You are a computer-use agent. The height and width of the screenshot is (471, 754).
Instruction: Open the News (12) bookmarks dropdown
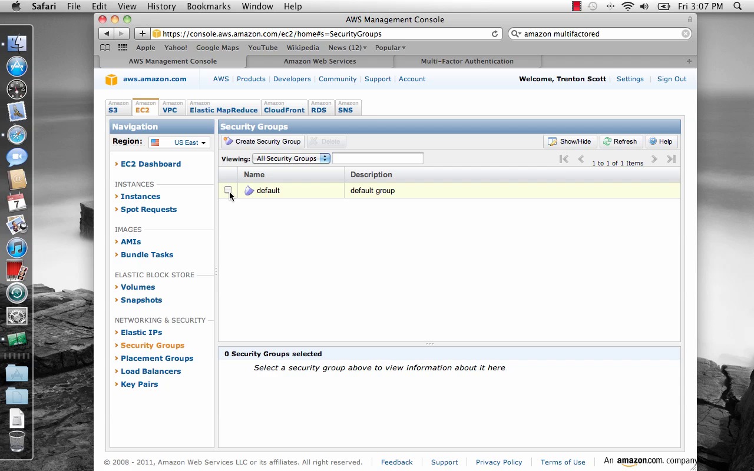pyautogui.click(x=348, y=48)
